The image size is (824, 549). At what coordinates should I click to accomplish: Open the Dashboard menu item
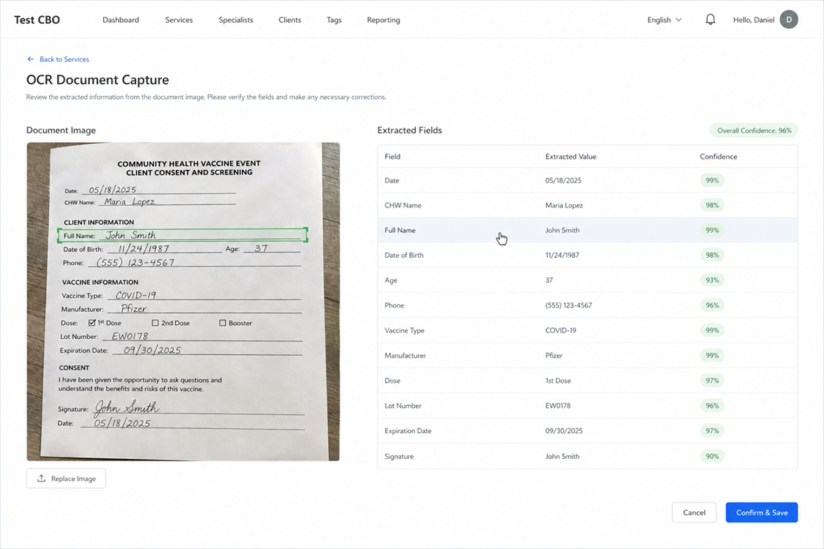click(x=121, y=20)
